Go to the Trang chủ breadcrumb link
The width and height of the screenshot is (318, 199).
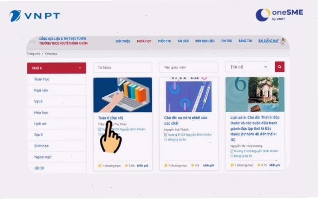34,54
